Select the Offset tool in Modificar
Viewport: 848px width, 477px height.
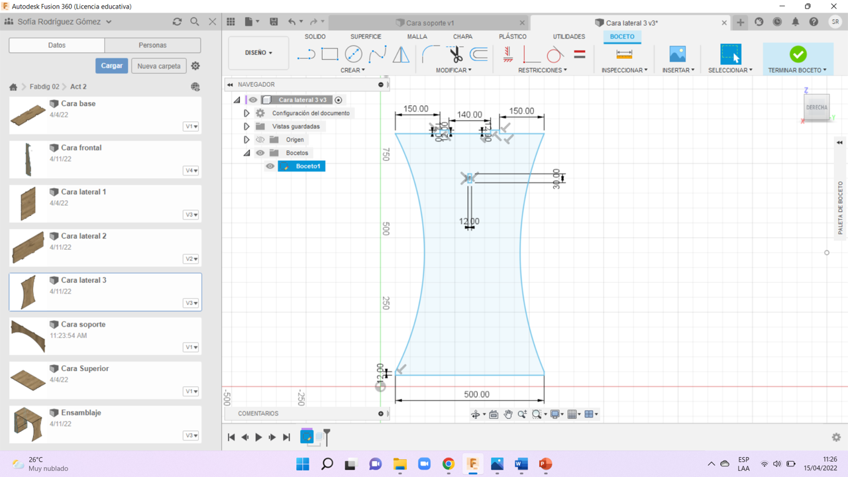(x=478, y=54)
